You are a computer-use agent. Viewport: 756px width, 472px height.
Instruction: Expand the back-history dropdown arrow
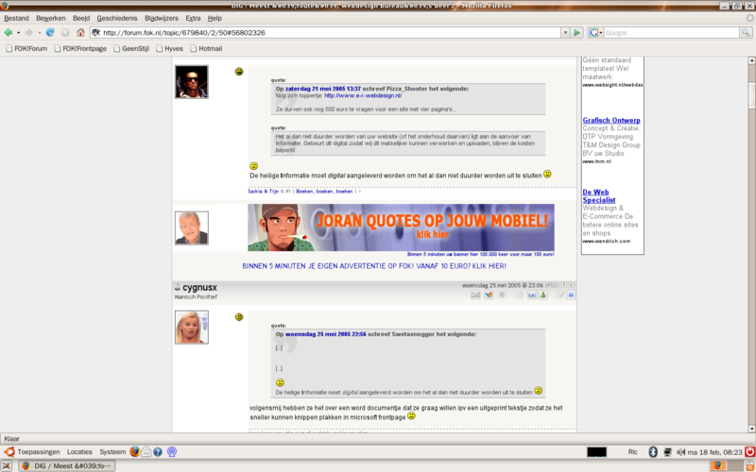coord(19,32)
